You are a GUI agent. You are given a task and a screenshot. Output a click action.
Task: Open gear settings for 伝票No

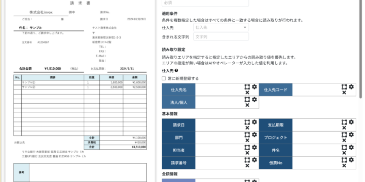tap(351, 160)
